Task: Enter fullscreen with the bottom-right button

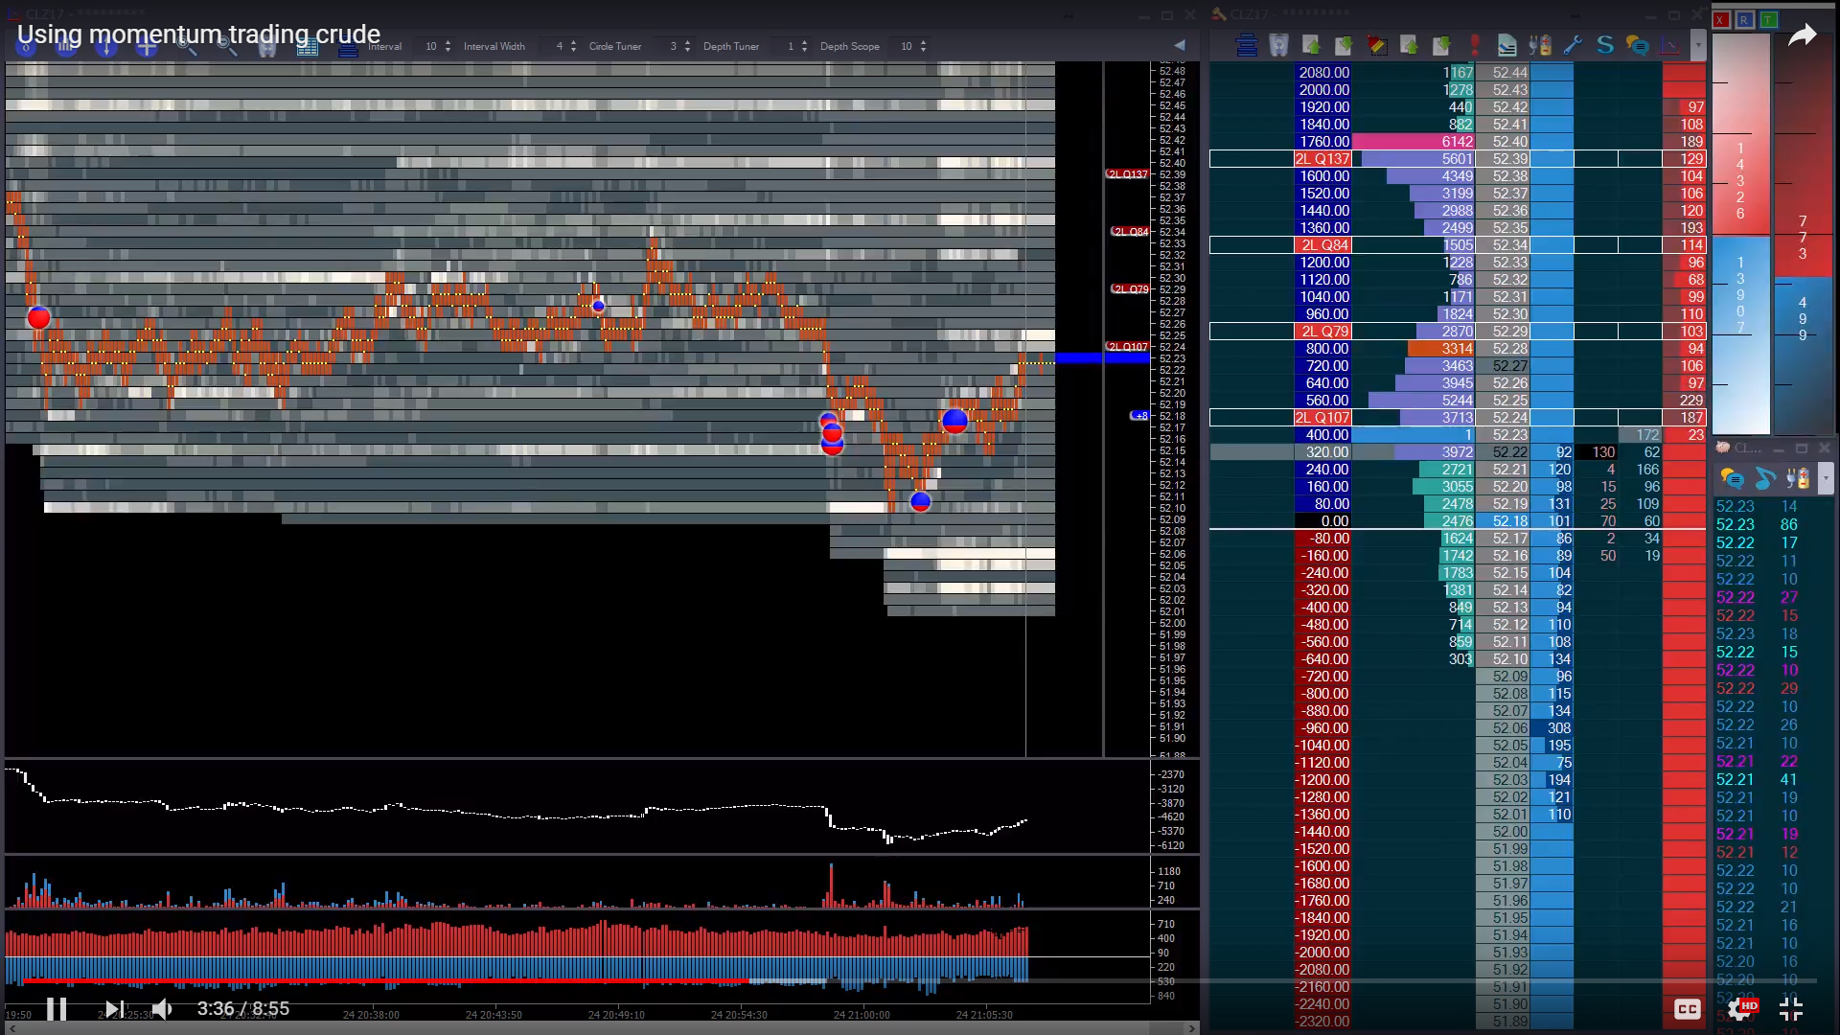Action: (1790, 1008)
